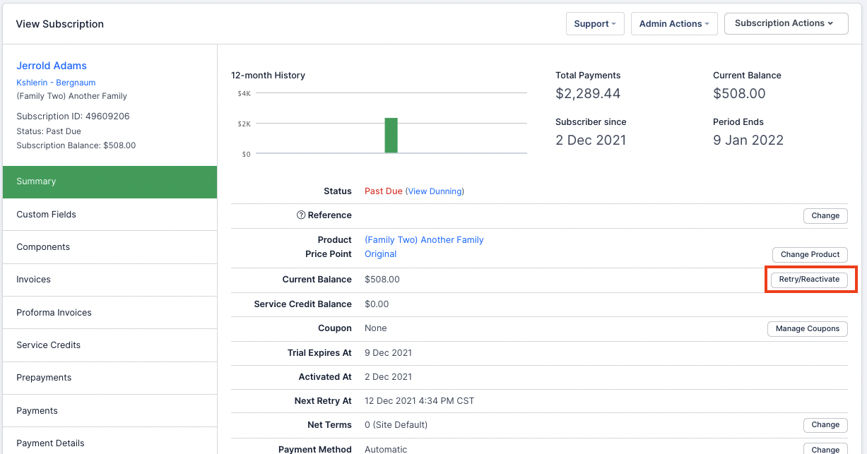
Task: Click Change button for Net Terms
Action: point(825,425)
